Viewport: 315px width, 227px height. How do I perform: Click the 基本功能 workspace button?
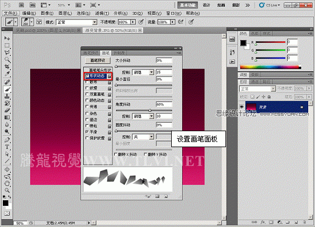click(188, 5)
